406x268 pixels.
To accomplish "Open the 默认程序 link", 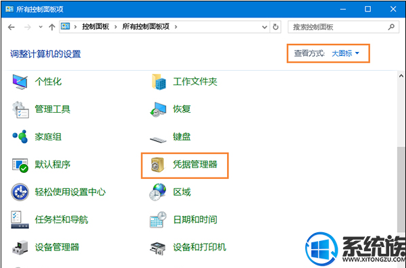I will pyautogui.click(x=53, y=165).
